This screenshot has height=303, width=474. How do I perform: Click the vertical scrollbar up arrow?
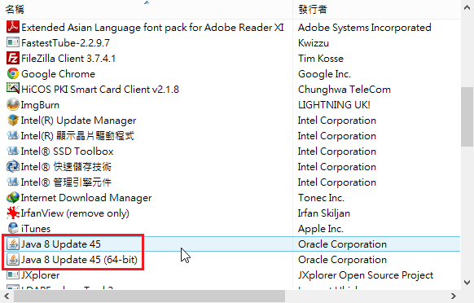pos(467,8)
